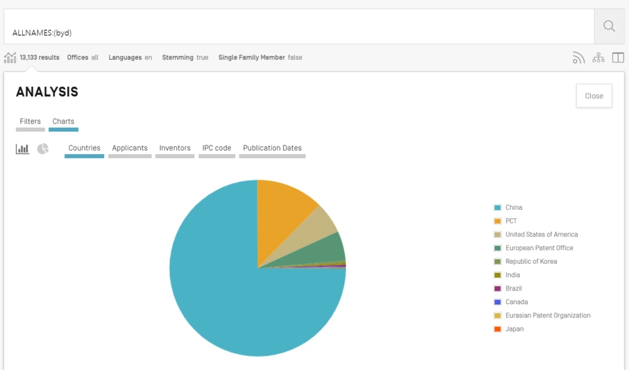
Task: Click the China legend color swatch
Action: coord(497,208)
